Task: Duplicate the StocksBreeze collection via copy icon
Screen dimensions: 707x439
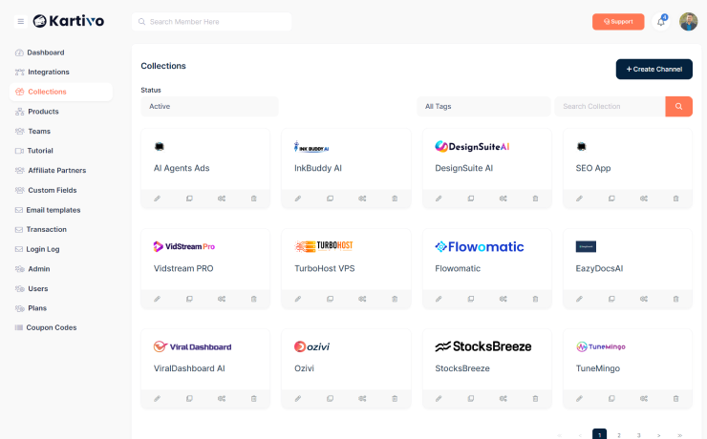Action: (x=471, y=399)
